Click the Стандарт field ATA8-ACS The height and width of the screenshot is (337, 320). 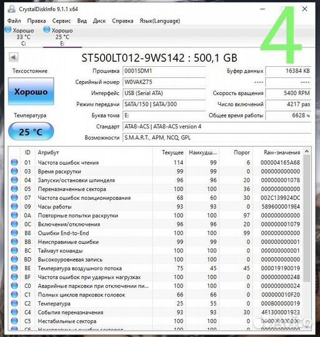pos(217,127)
